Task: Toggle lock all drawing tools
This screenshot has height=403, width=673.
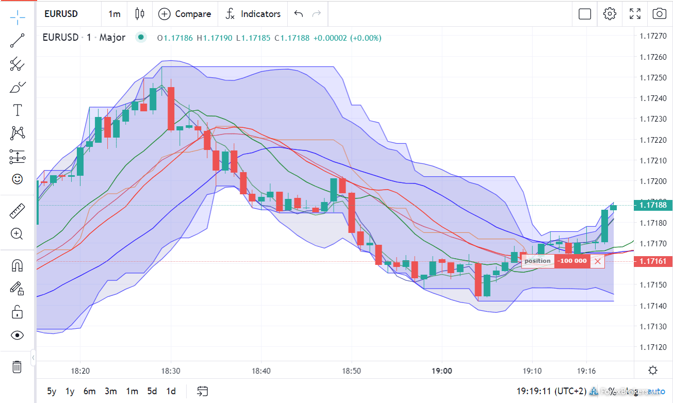Action: [x=18, y=312]
